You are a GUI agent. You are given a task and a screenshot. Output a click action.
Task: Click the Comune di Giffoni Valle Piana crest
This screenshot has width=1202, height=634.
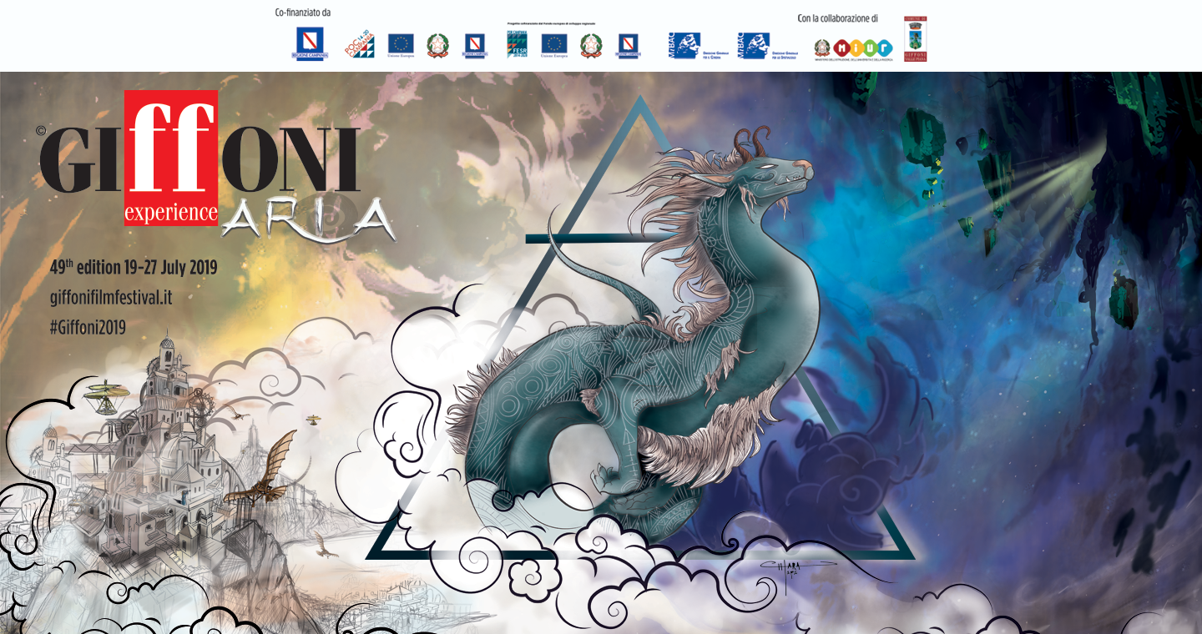(916, 38)
